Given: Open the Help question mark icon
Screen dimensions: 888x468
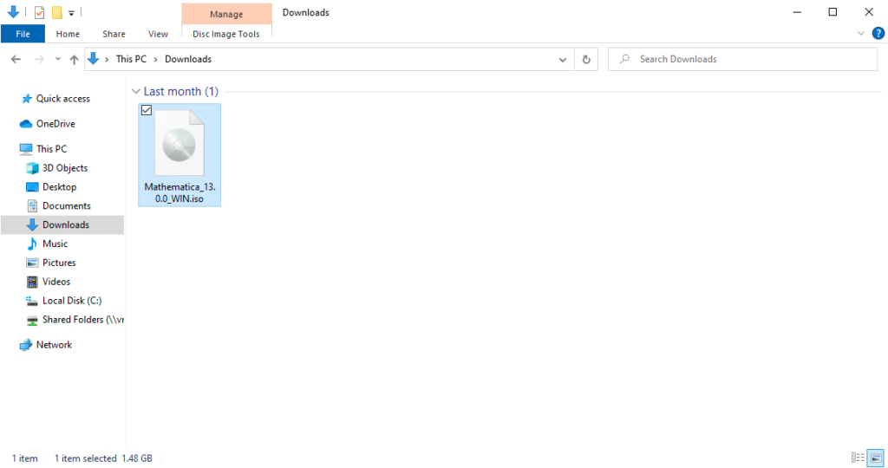Looking at the screenshot, I should [878, 34].
